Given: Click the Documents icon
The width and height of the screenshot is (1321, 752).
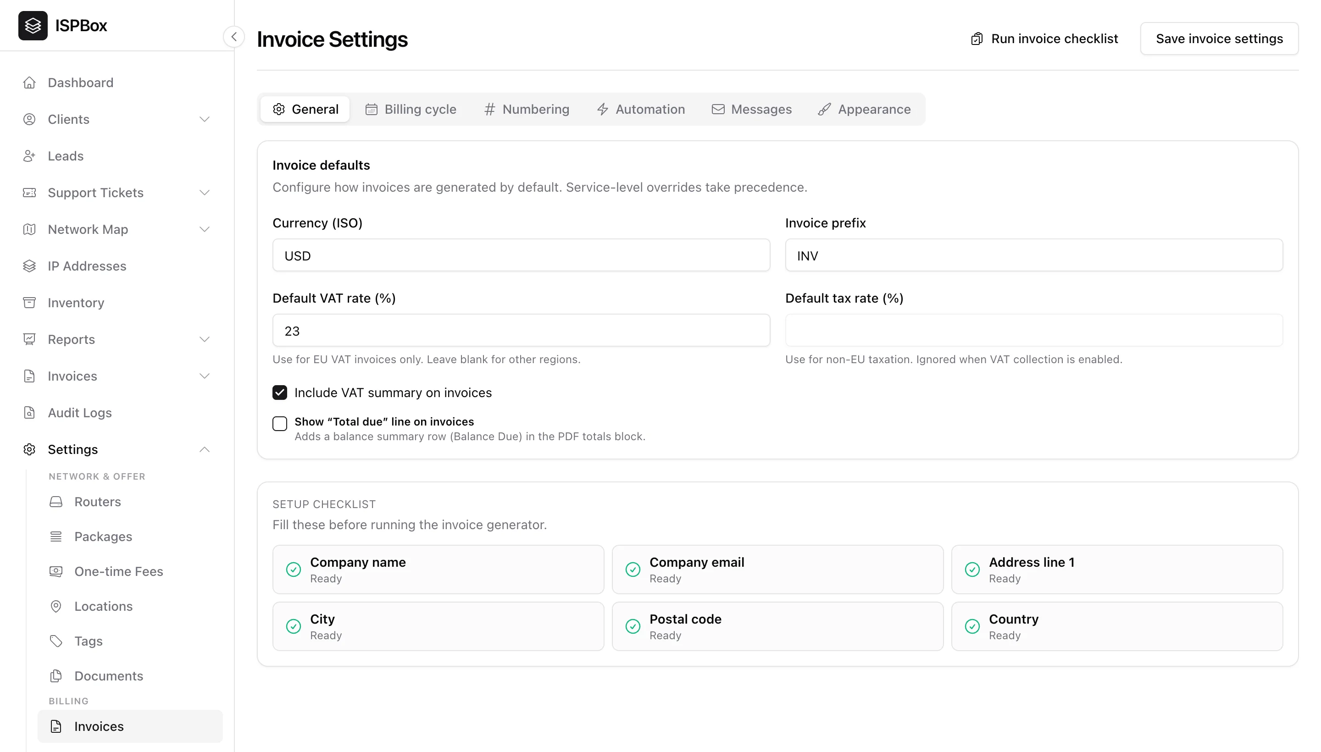Looking at the screenshot, I should (x=56, y=676).
